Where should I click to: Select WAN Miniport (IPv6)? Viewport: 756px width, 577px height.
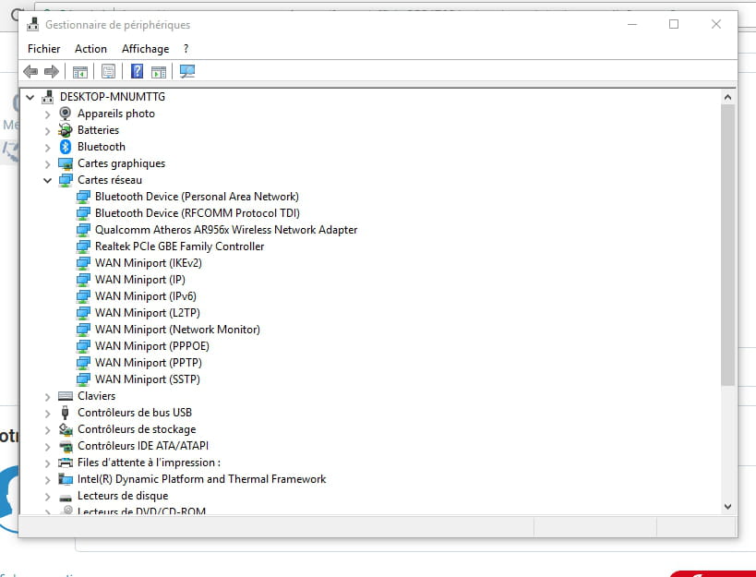point(146,296)
